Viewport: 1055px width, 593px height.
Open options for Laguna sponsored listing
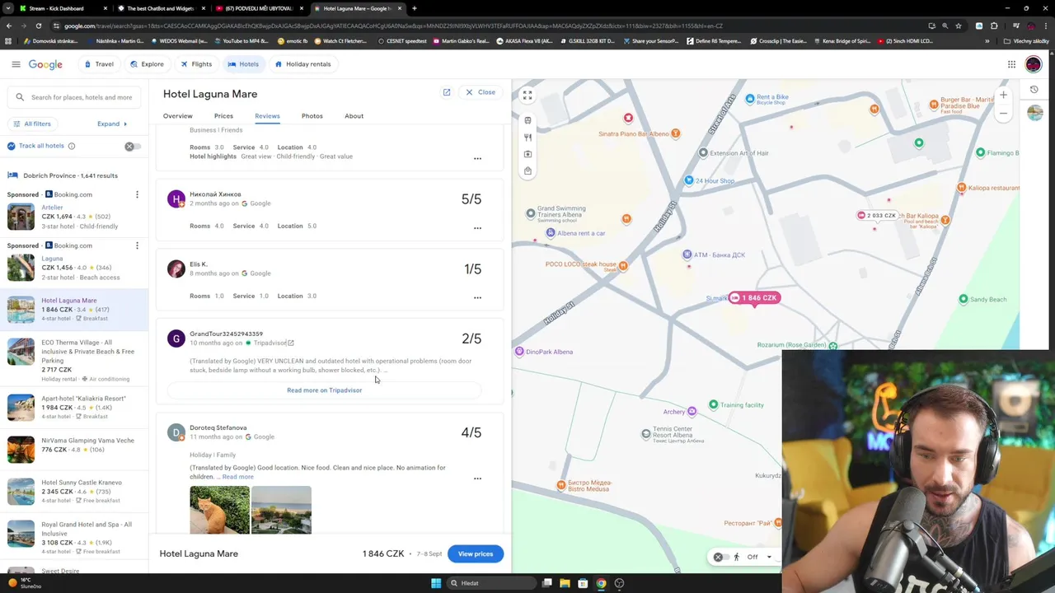(x=137, y=245)
